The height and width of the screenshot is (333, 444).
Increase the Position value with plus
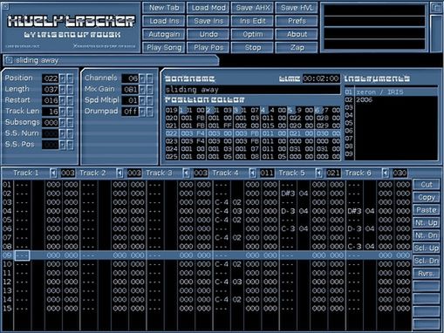point(63,78)
